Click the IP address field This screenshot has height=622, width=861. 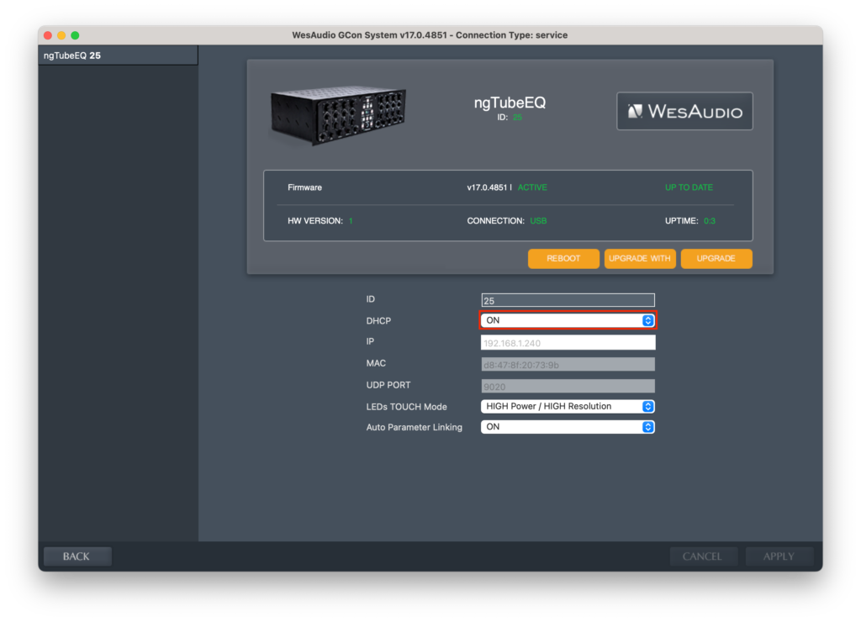coord(568,343)
